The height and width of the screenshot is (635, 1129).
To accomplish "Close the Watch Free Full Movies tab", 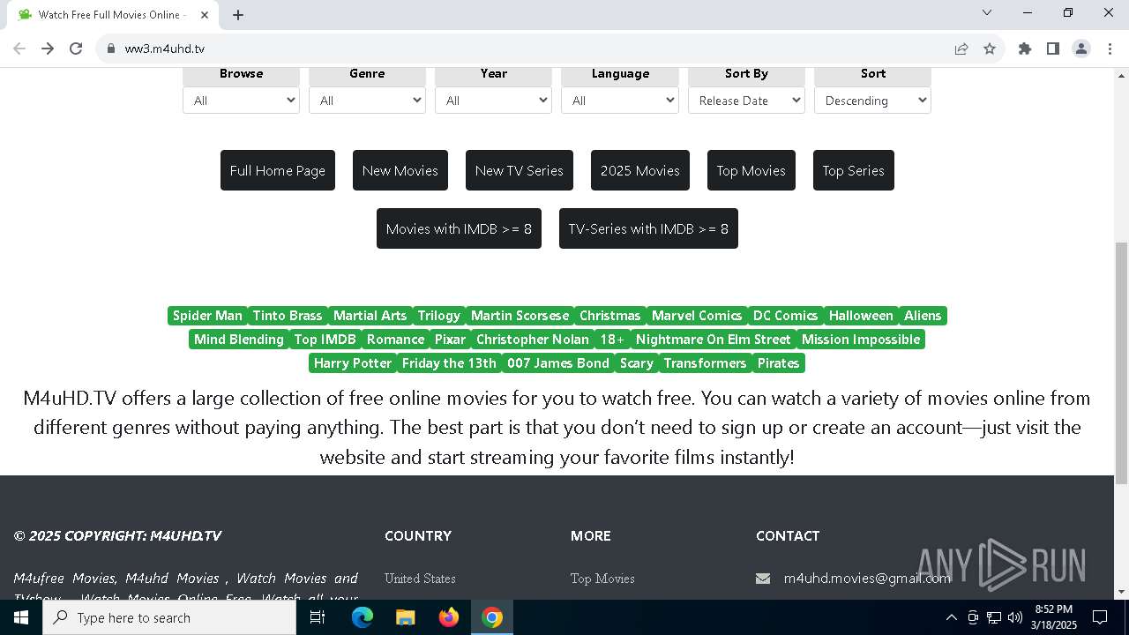I will 205,15.
